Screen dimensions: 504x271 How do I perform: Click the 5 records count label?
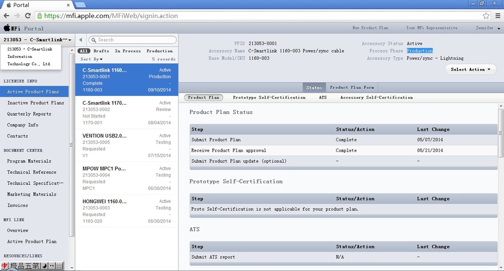164,59
